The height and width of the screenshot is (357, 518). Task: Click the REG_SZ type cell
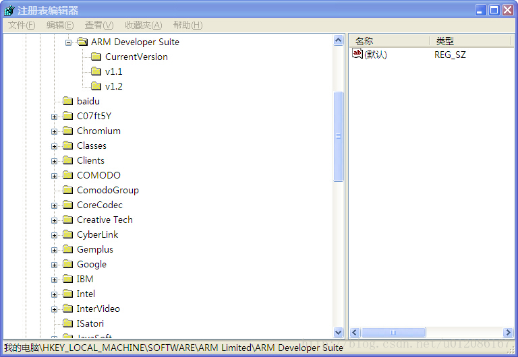(x=450, y=55)
